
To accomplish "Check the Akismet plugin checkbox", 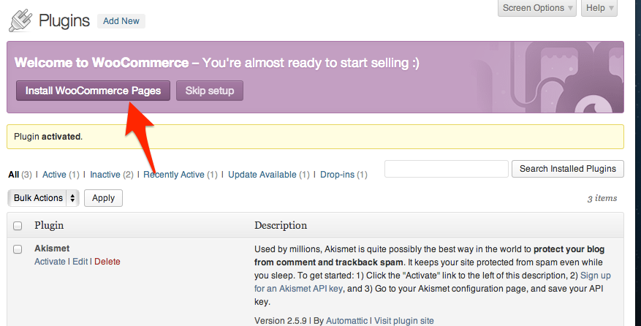I will click(18, 249).
